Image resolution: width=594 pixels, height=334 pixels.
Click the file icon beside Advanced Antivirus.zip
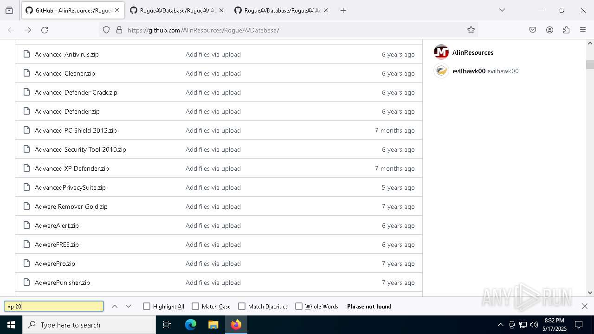click(26, 54)
